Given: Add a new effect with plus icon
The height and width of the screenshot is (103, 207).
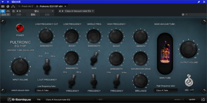Looking at the screenshot, I should pos(8,2).
